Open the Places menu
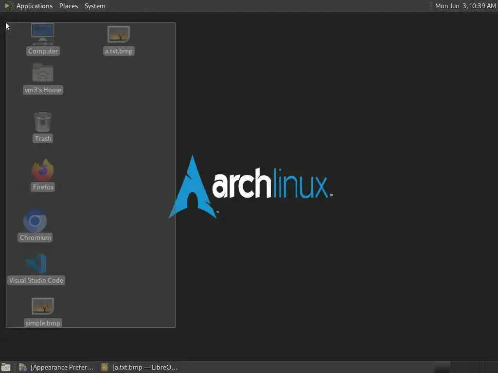Screen dimensions: 498x373 point(69,6)
